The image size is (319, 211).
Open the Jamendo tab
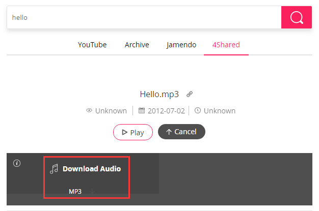point(181,45)
